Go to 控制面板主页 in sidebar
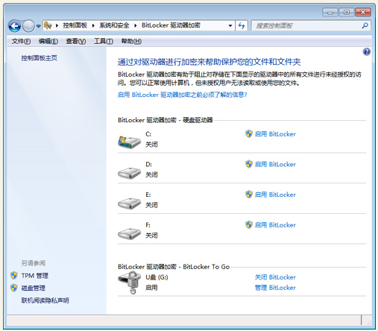 tap(39, 58)
